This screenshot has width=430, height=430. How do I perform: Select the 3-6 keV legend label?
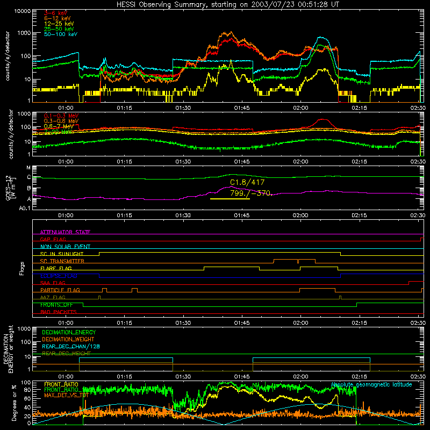tap(55, 13)
